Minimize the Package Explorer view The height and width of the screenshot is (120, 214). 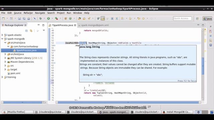click(39, 25)
